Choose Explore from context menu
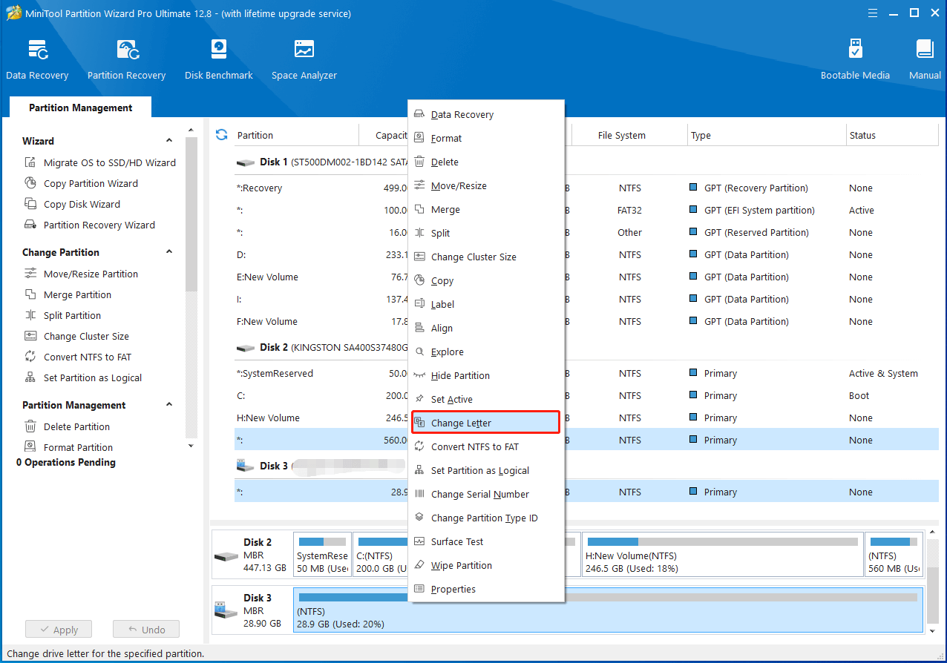The width and height of the screenshot is (947, 663). coord(486,352)
